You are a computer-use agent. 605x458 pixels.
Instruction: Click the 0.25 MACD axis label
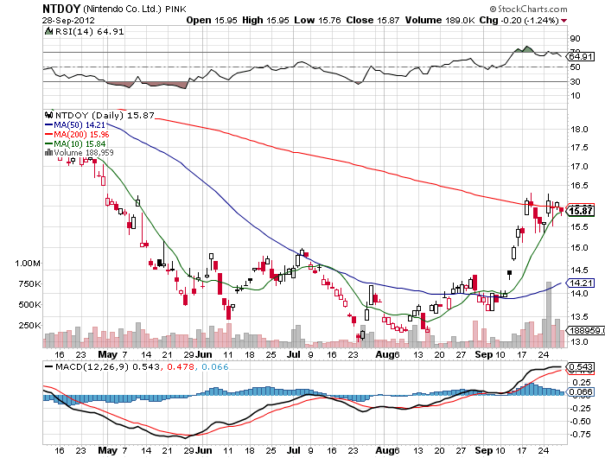(x=582, y=382)
